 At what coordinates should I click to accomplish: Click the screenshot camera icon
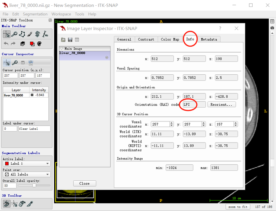coord(272,28)
